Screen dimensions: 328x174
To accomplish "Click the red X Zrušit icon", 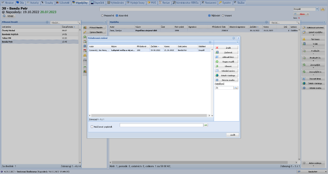I will [217, 48].
